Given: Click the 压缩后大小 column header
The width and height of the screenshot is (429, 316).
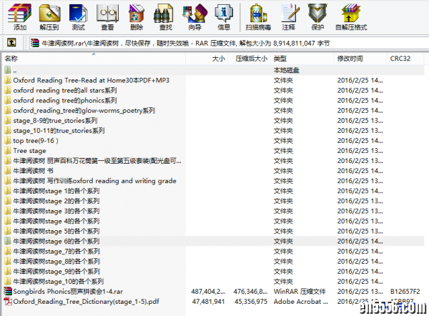Looking at the screenshot, I should click(251, 59).
